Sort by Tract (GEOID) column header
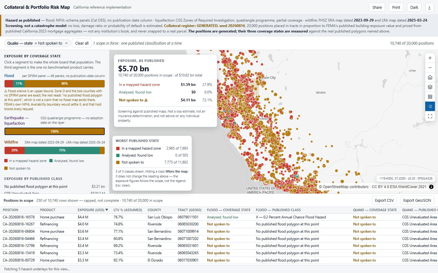This screenshot has width=438, height=273. [x=189, y=210]
